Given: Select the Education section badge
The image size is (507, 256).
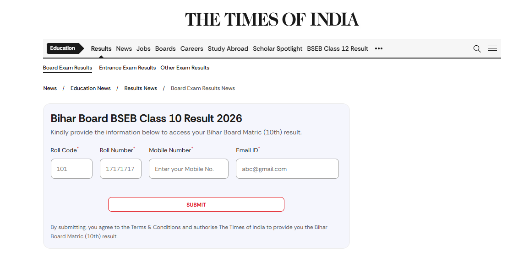Looking at the screenshot, I should pos(64,48).
